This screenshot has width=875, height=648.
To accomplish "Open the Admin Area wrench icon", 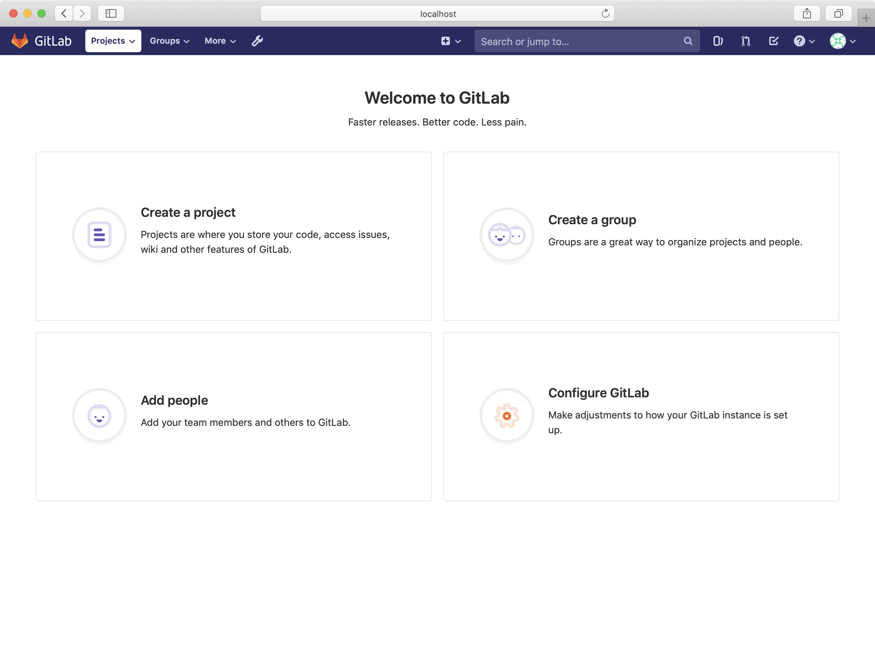I will pos(257,41).
